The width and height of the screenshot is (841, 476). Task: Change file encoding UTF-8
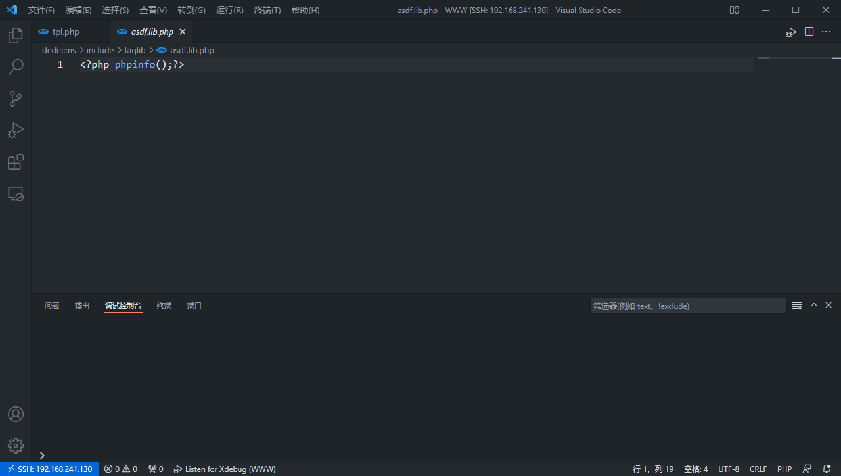729,469
